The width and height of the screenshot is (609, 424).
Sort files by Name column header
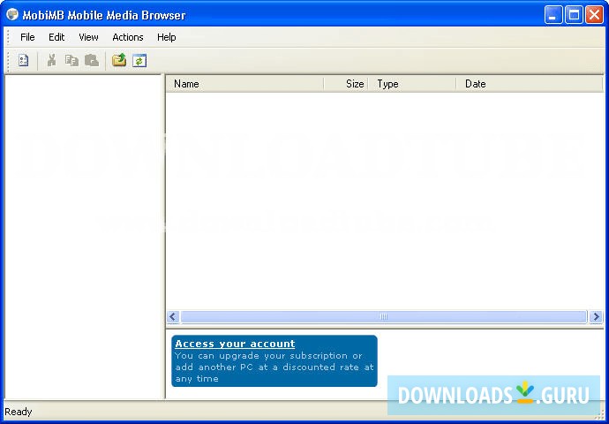pyautogui.click(x=244, y=84)
